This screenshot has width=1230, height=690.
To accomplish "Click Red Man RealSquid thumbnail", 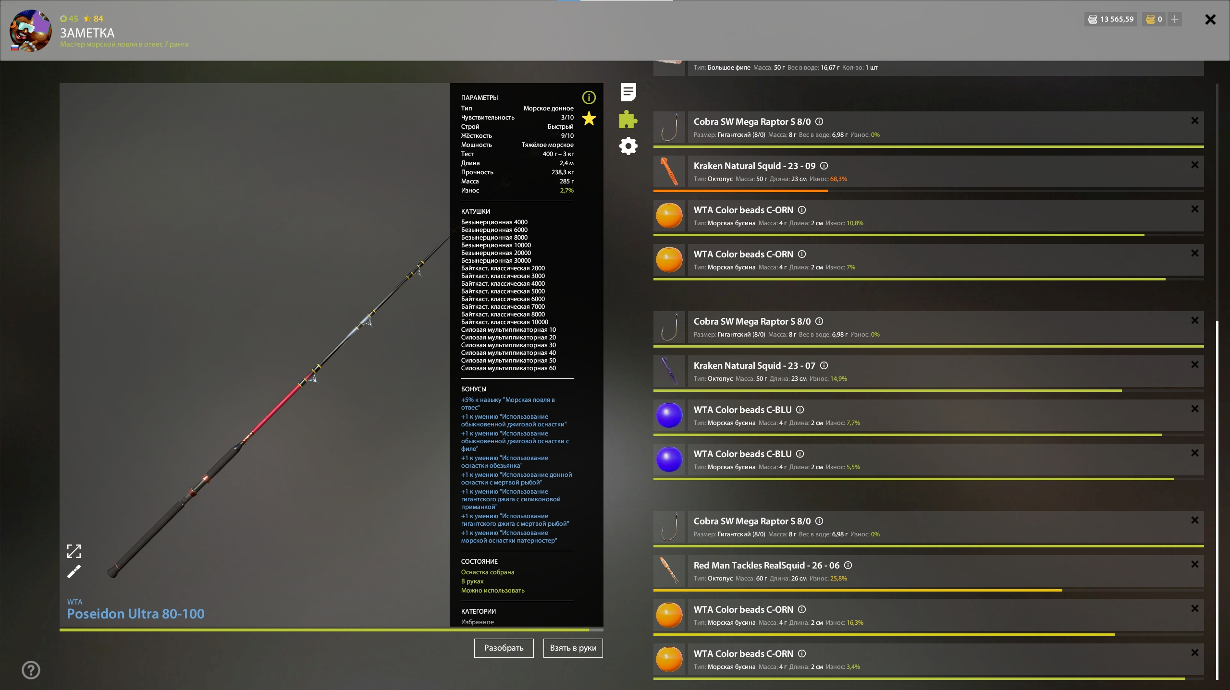I will tap(669, 571).
